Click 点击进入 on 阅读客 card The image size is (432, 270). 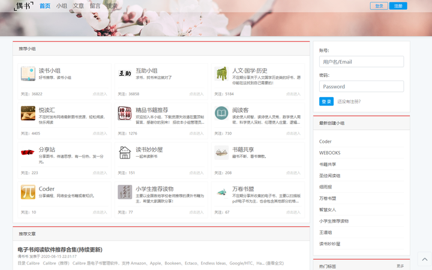pos(293,133)
